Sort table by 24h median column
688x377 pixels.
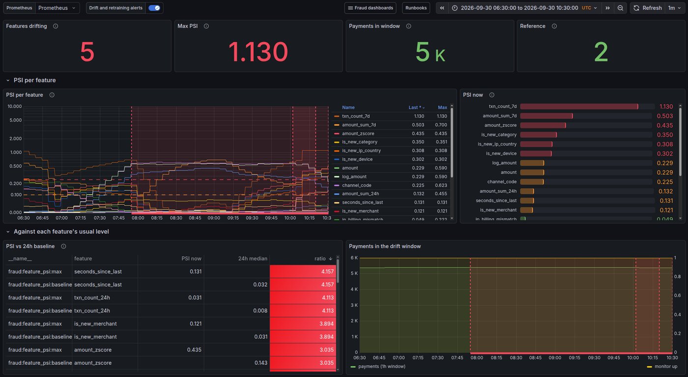pyautogui.click(x=254, y=258)
